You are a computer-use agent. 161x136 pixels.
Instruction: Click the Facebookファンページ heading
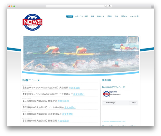114,87
